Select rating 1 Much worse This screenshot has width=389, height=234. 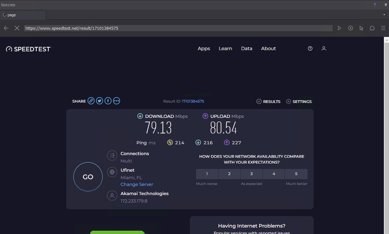click(x=207, y=174)
